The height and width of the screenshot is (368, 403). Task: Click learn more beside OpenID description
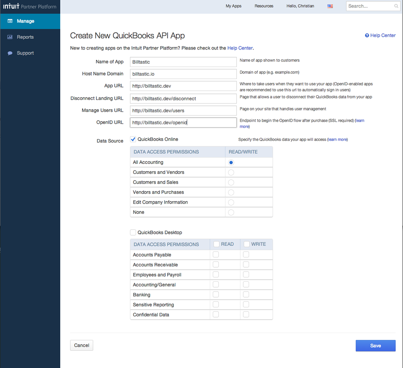coord(360,120)
